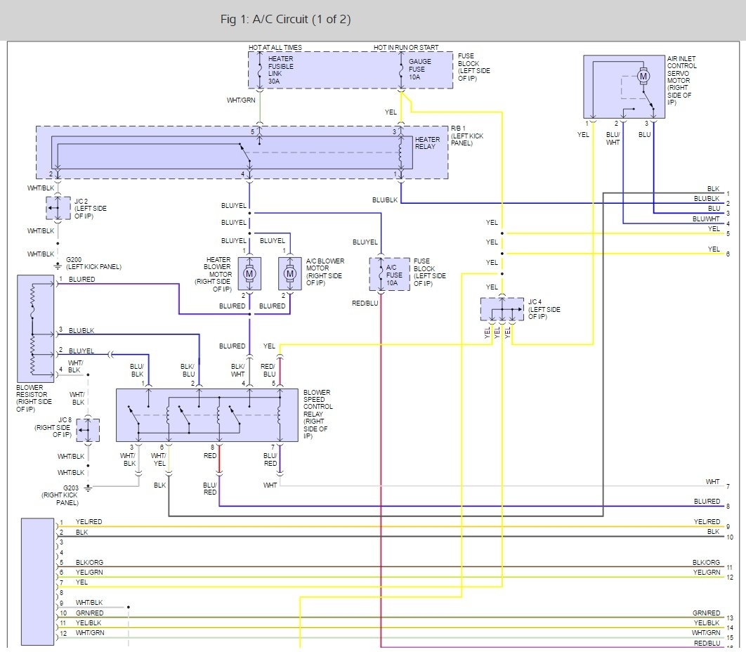Click the gauge fuse 10A symbol
This screenshot has width=746, height=659.
(401, 69)
